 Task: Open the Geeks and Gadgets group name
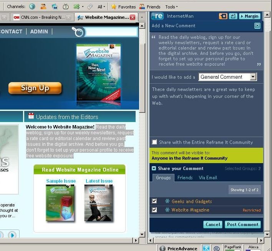click(192, 201)
